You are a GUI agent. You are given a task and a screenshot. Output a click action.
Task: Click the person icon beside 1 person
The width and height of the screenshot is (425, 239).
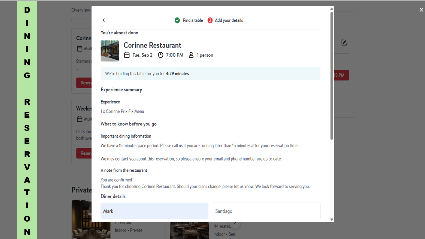[191, 55]
